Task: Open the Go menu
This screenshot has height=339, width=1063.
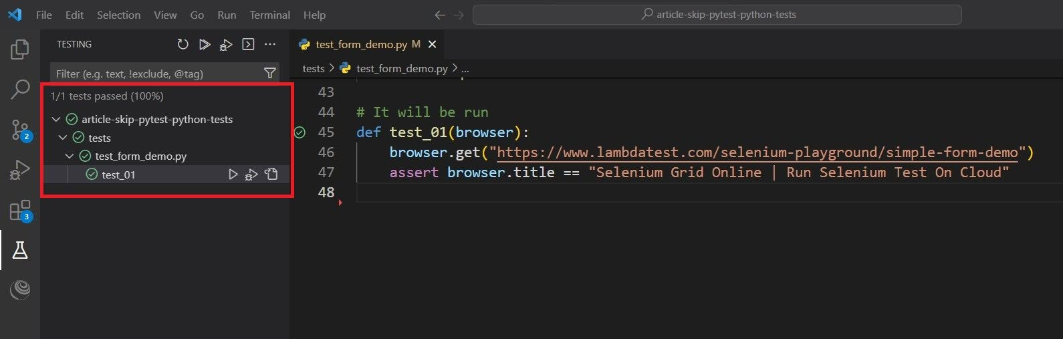Action: click(197, 15)
